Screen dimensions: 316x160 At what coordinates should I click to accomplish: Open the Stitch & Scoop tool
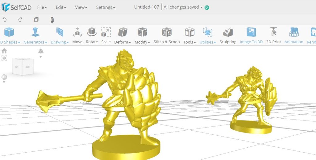[167, 36]
